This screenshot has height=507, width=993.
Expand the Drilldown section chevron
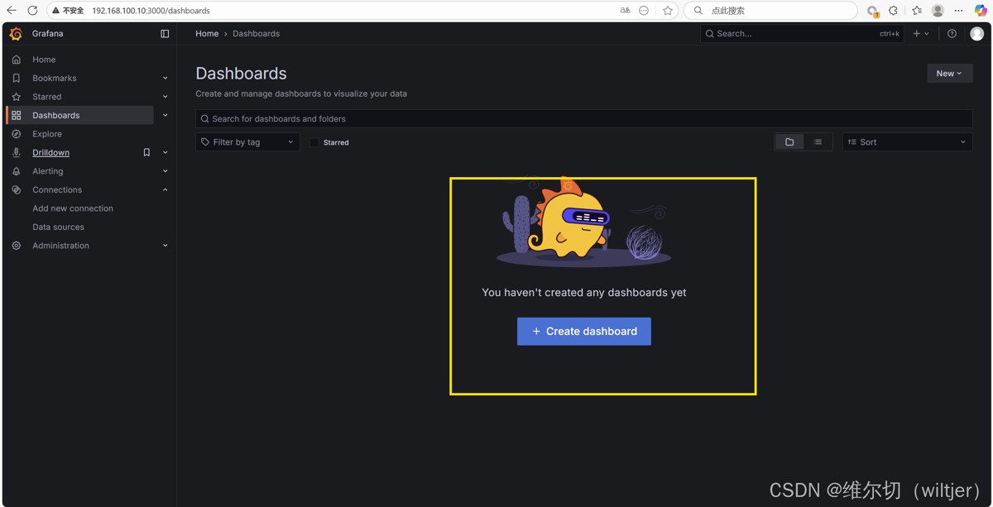tap(165, 153)
